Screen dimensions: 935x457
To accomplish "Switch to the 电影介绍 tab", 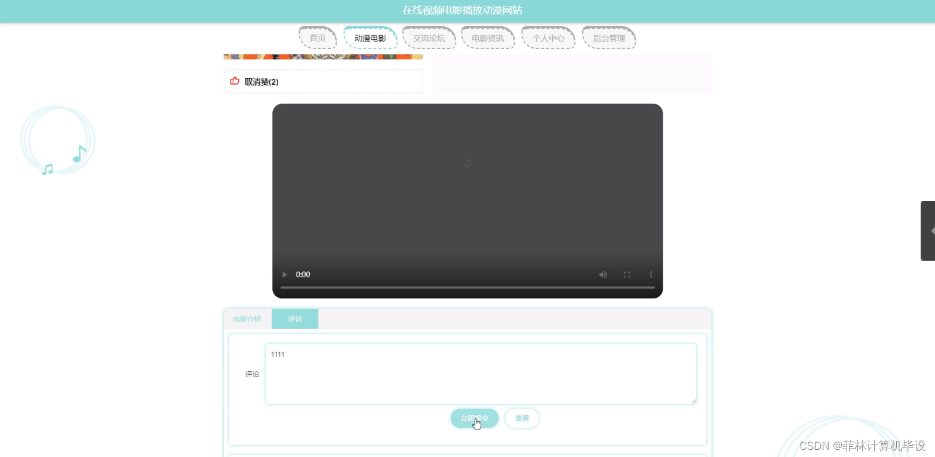I will [x=247, y=319].
